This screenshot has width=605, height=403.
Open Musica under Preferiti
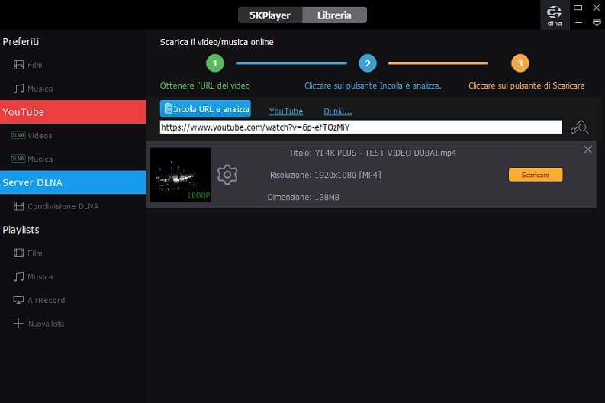[33, 89]
